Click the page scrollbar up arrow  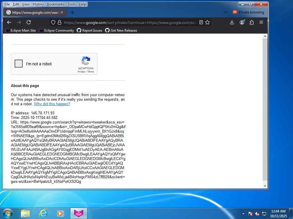(x=265, y=36)
